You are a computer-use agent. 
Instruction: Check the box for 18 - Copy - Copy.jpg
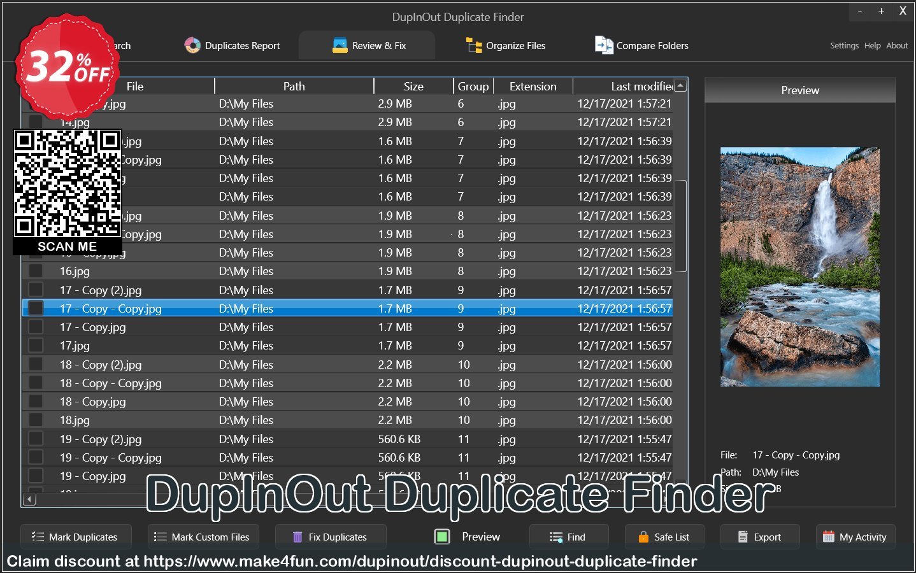[x=36, y=383]
